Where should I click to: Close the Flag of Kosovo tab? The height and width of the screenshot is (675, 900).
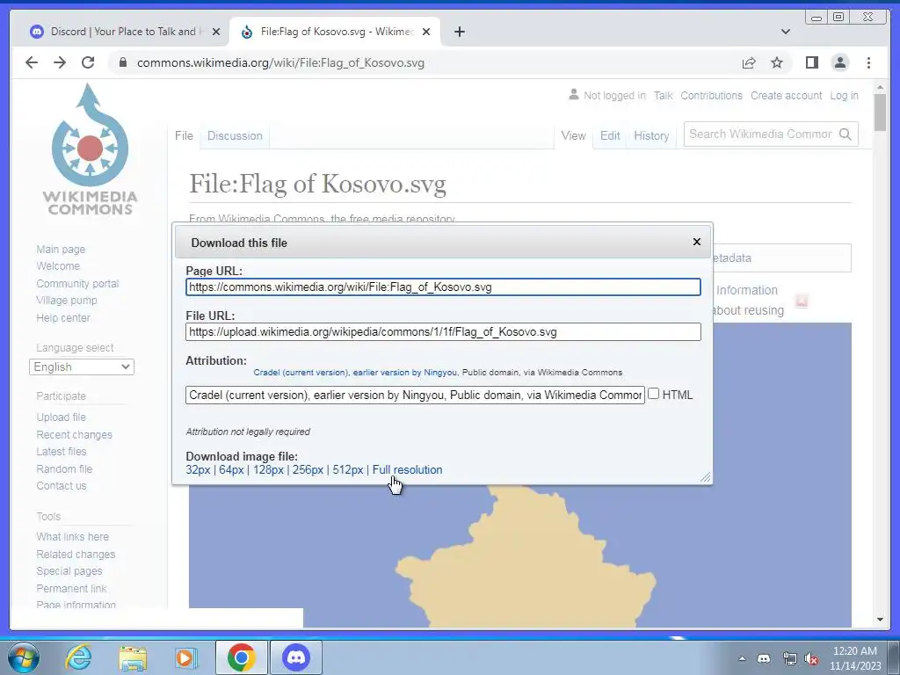(426, 32)
